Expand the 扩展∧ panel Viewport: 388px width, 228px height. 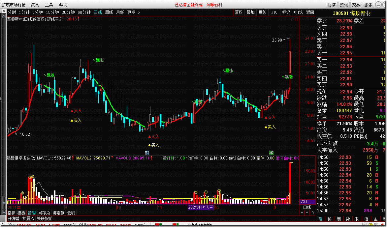point(28,218)
